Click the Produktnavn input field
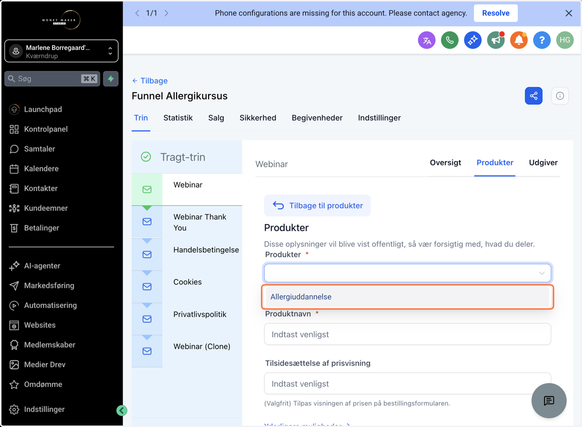The image size is (582, 427). (407, 334)
